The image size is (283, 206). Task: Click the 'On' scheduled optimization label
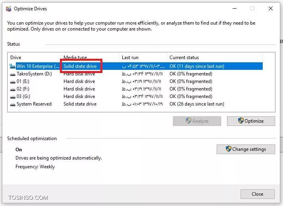click(19, 150)
